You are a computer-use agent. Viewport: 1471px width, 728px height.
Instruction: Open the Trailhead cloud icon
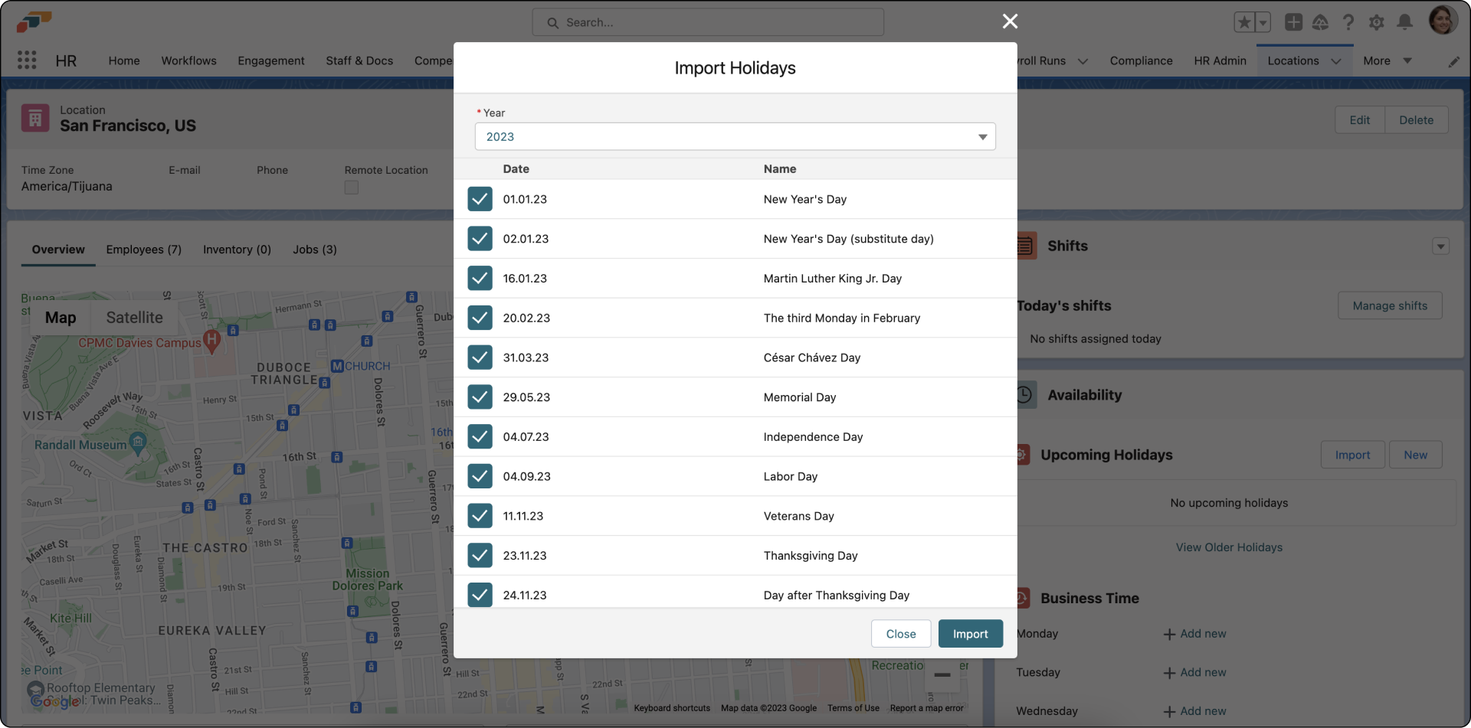click(1321, 23)
